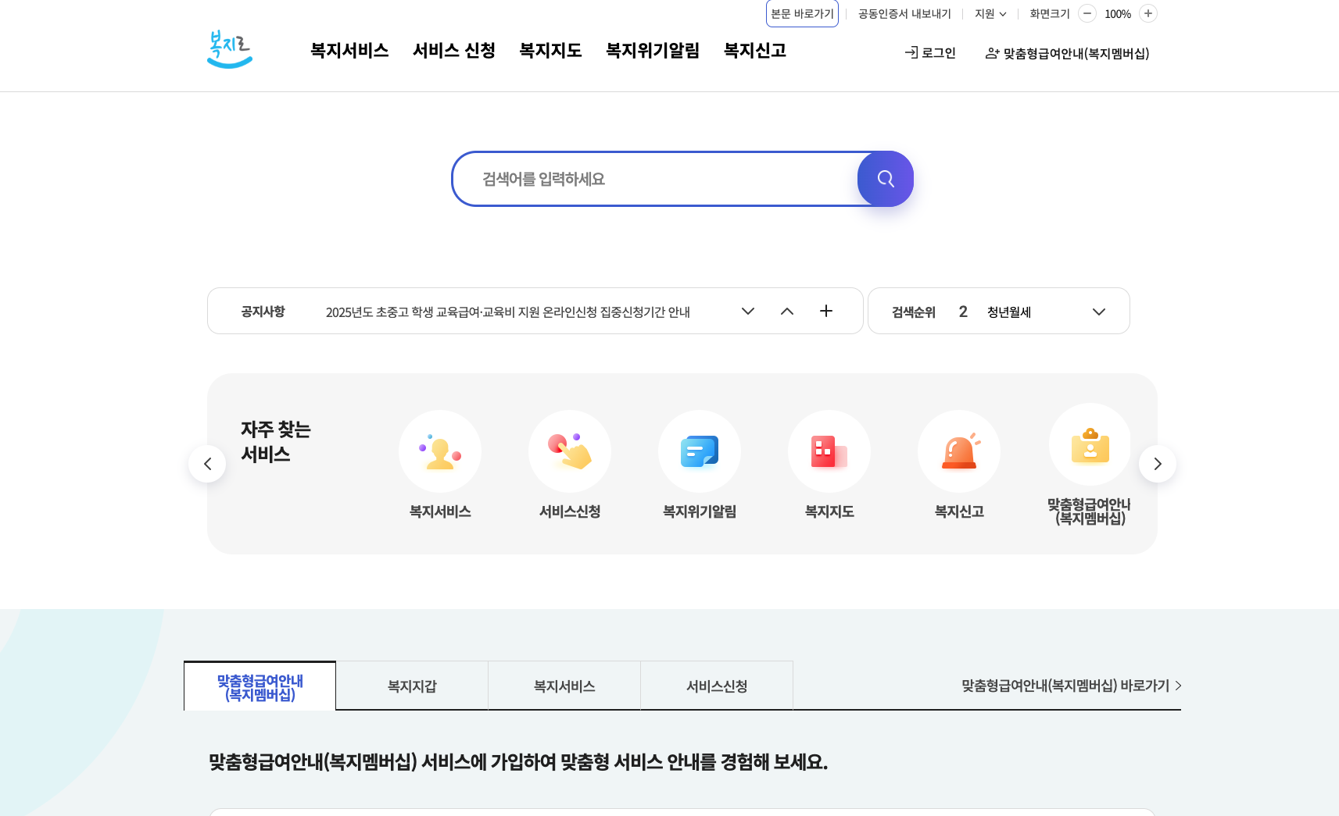
Task: Open the 복지지도 top menu
Action: (551, 51)
